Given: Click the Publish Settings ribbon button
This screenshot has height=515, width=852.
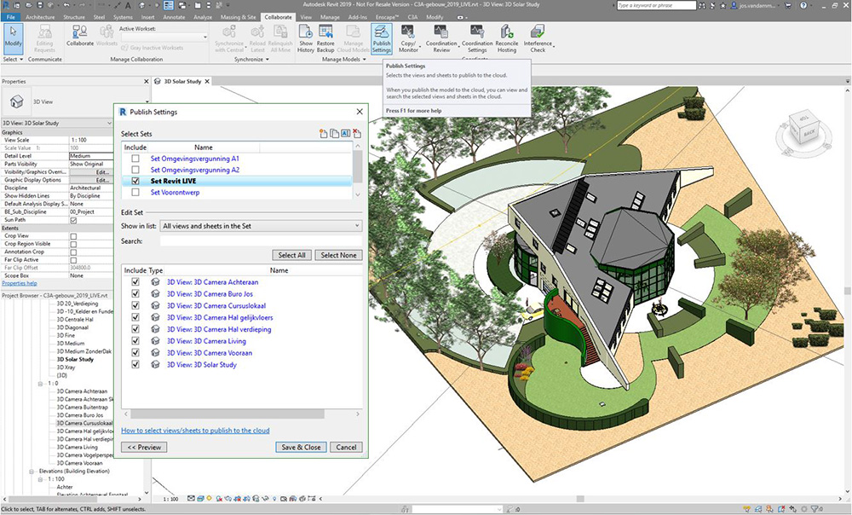Looking at the screenshot, I should click(x=382, y=38).
